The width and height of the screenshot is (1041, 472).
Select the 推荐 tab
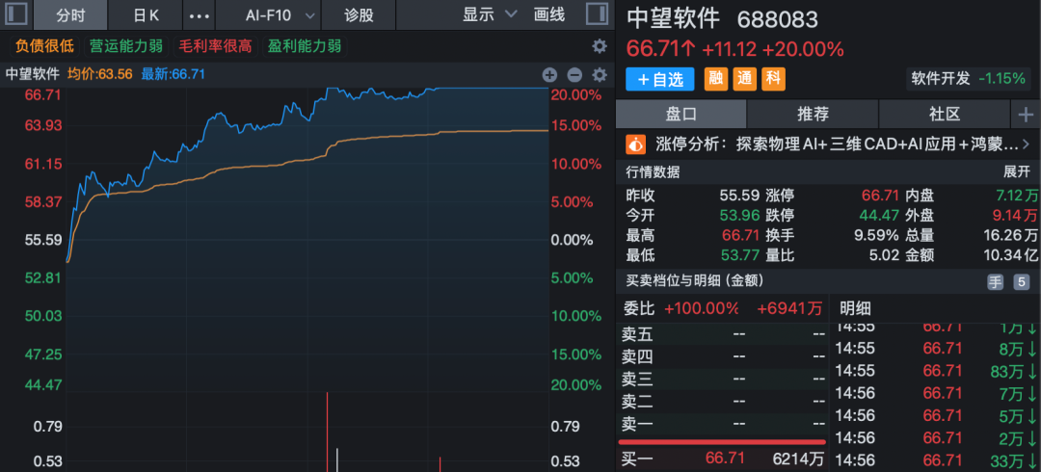tap(813, 115)
